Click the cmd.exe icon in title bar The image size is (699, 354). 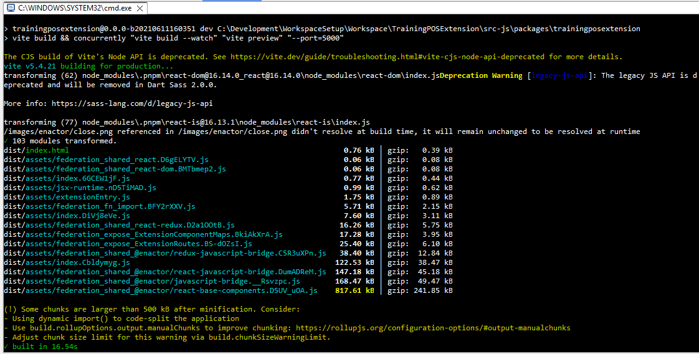pos(9,7)
